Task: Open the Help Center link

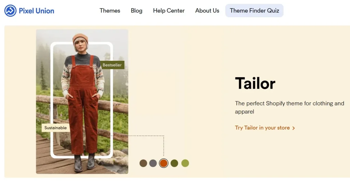Action: point(169,11)
